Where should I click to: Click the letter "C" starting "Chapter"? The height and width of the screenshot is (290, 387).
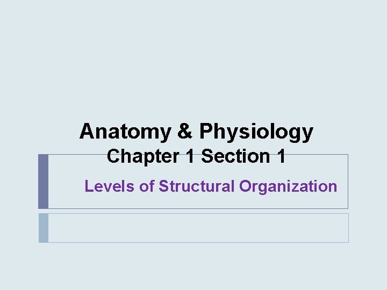[113, 156]
